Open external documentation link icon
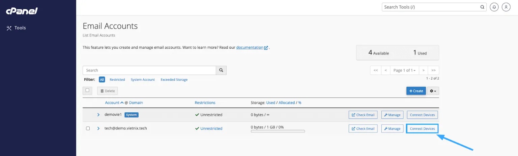 click(266, 48)
